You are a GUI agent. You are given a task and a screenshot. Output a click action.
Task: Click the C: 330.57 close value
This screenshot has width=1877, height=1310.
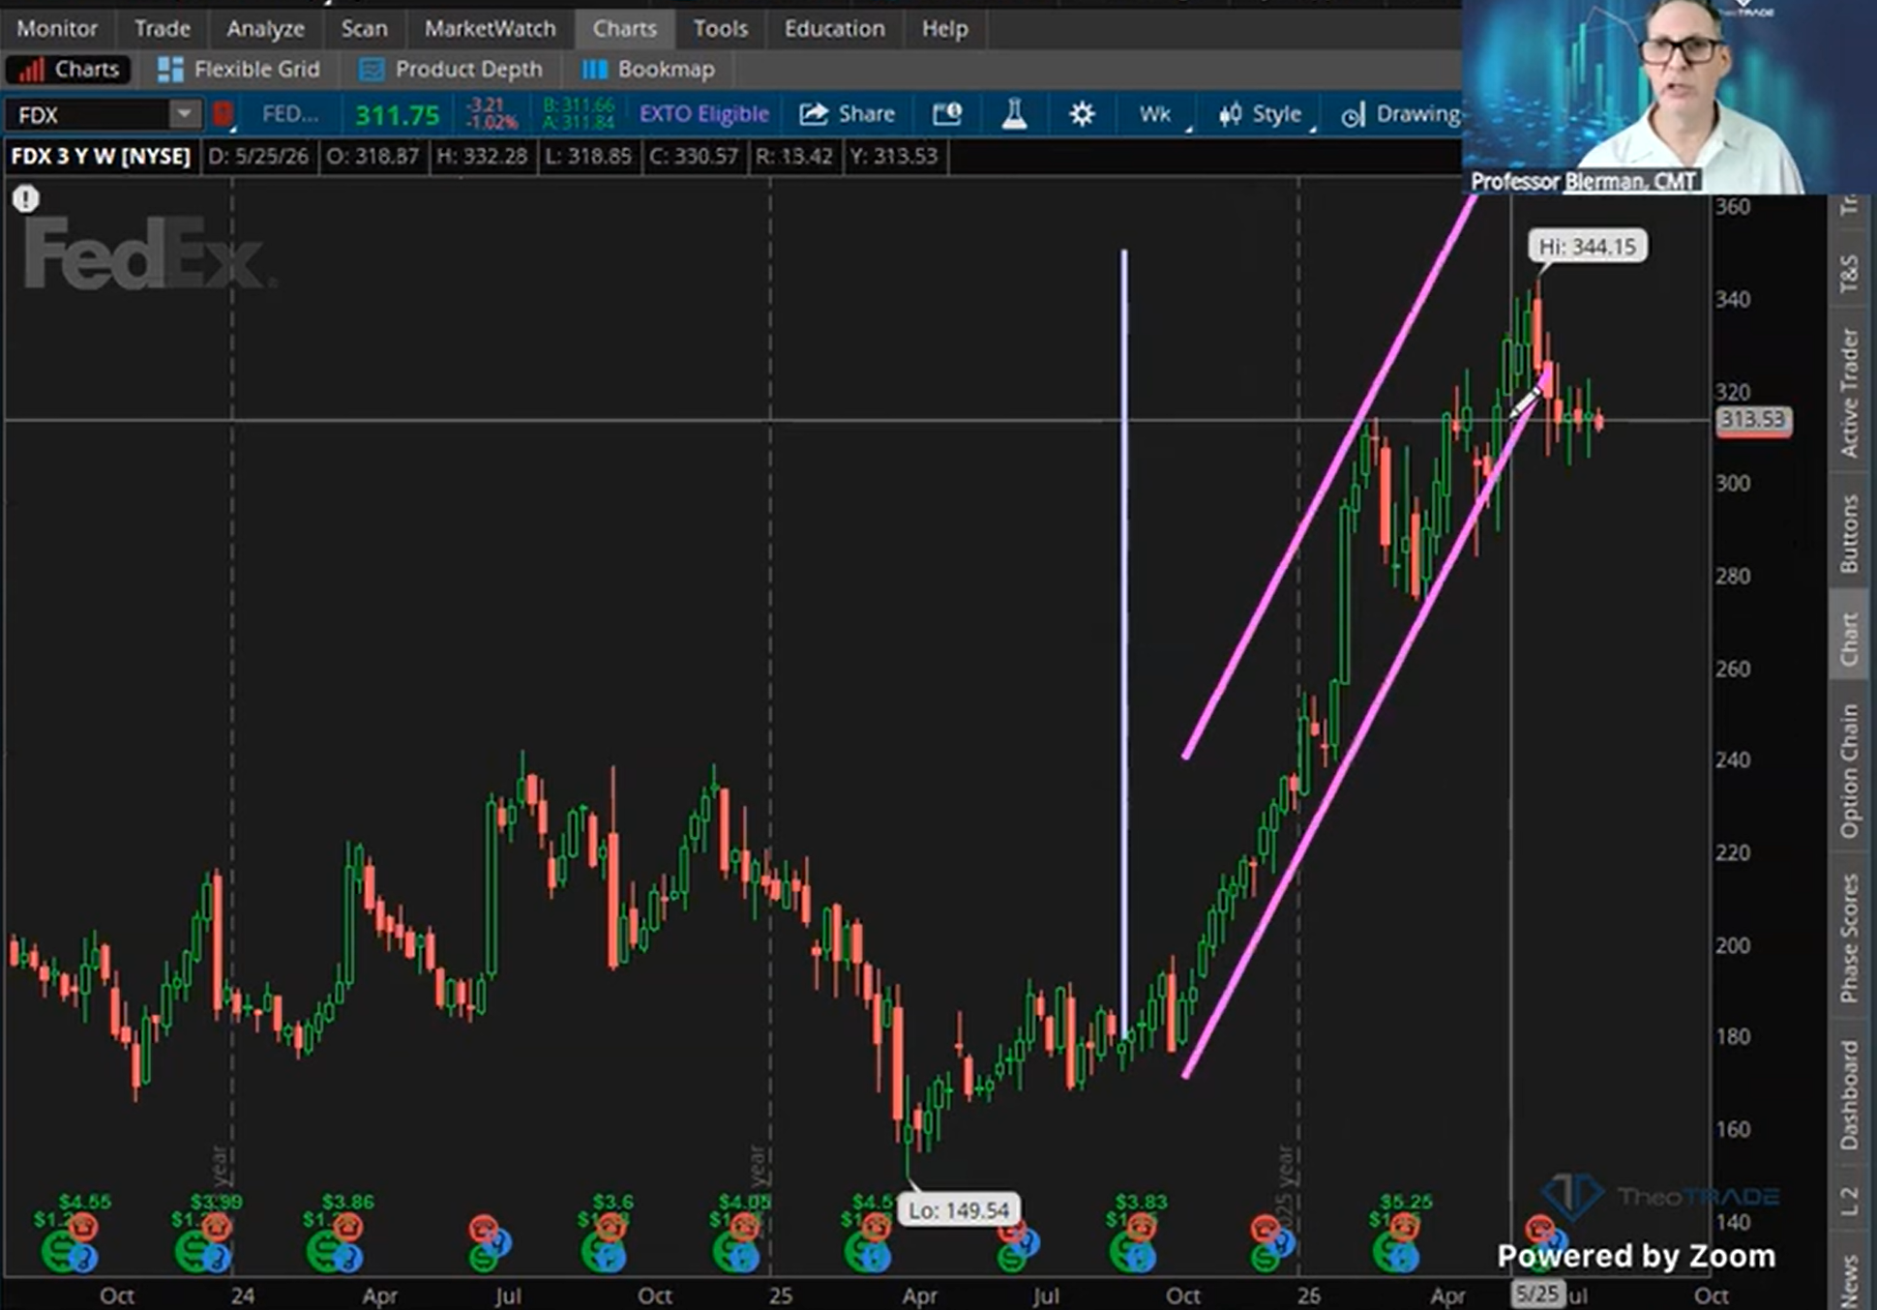694,157
